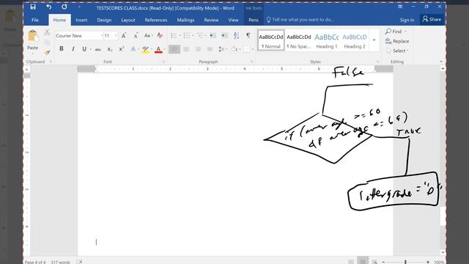Click the bullets list icon
The height and width of the screenshot is (264, 469).
(174, 36)
